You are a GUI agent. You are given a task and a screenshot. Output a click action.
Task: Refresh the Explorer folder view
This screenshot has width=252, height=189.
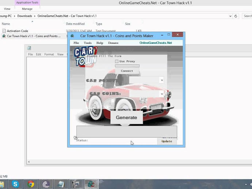pos(236,16)
